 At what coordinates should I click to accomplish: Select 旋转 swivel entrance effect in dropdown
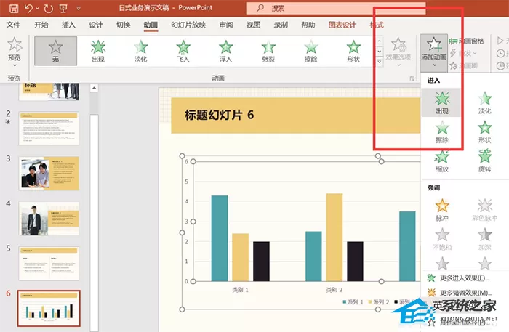coord(484,161)
